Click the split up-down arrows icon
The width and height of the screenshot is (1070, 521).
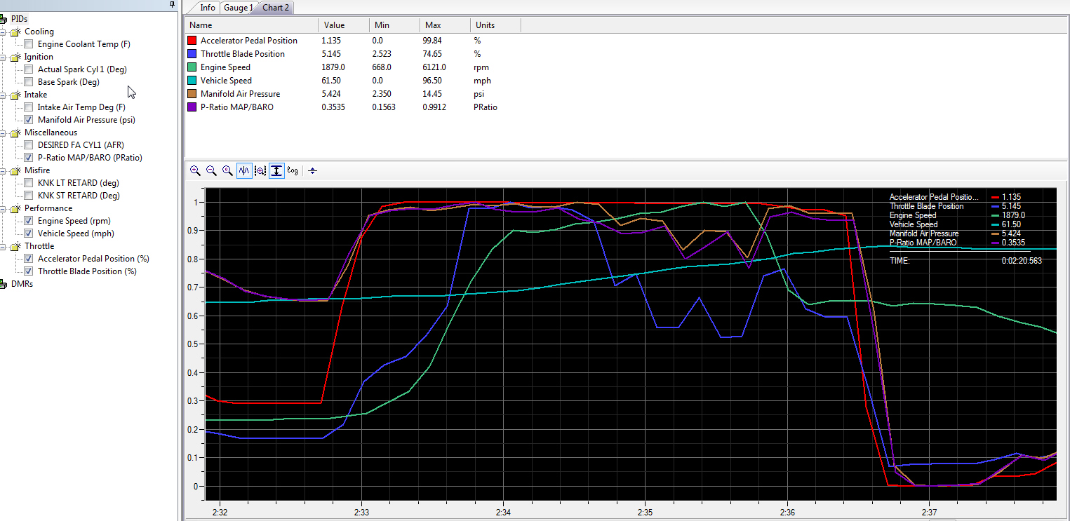[313, 170]
